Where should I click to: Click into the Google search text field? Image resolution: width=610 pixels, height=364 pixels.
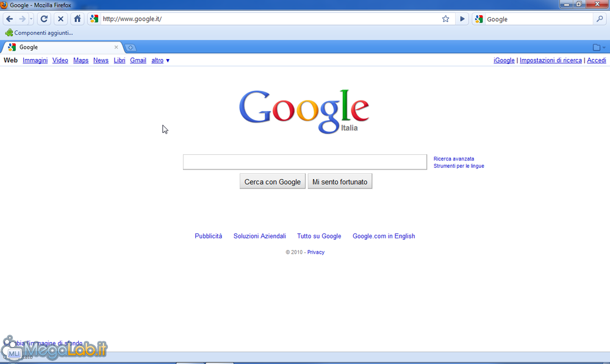point(305,162)
